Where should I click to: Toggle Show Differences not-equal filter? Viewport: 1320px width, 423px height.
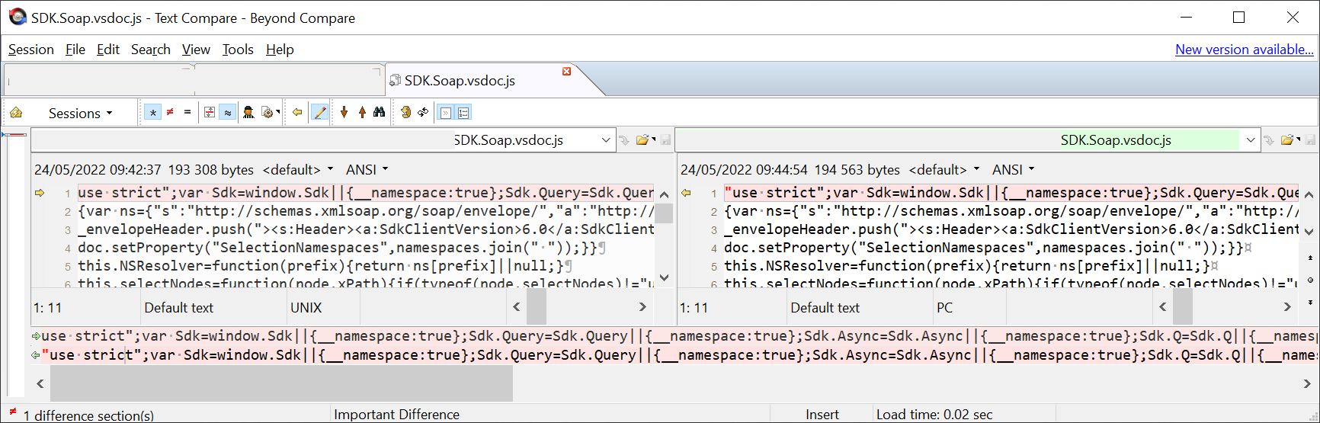point(170,113)
